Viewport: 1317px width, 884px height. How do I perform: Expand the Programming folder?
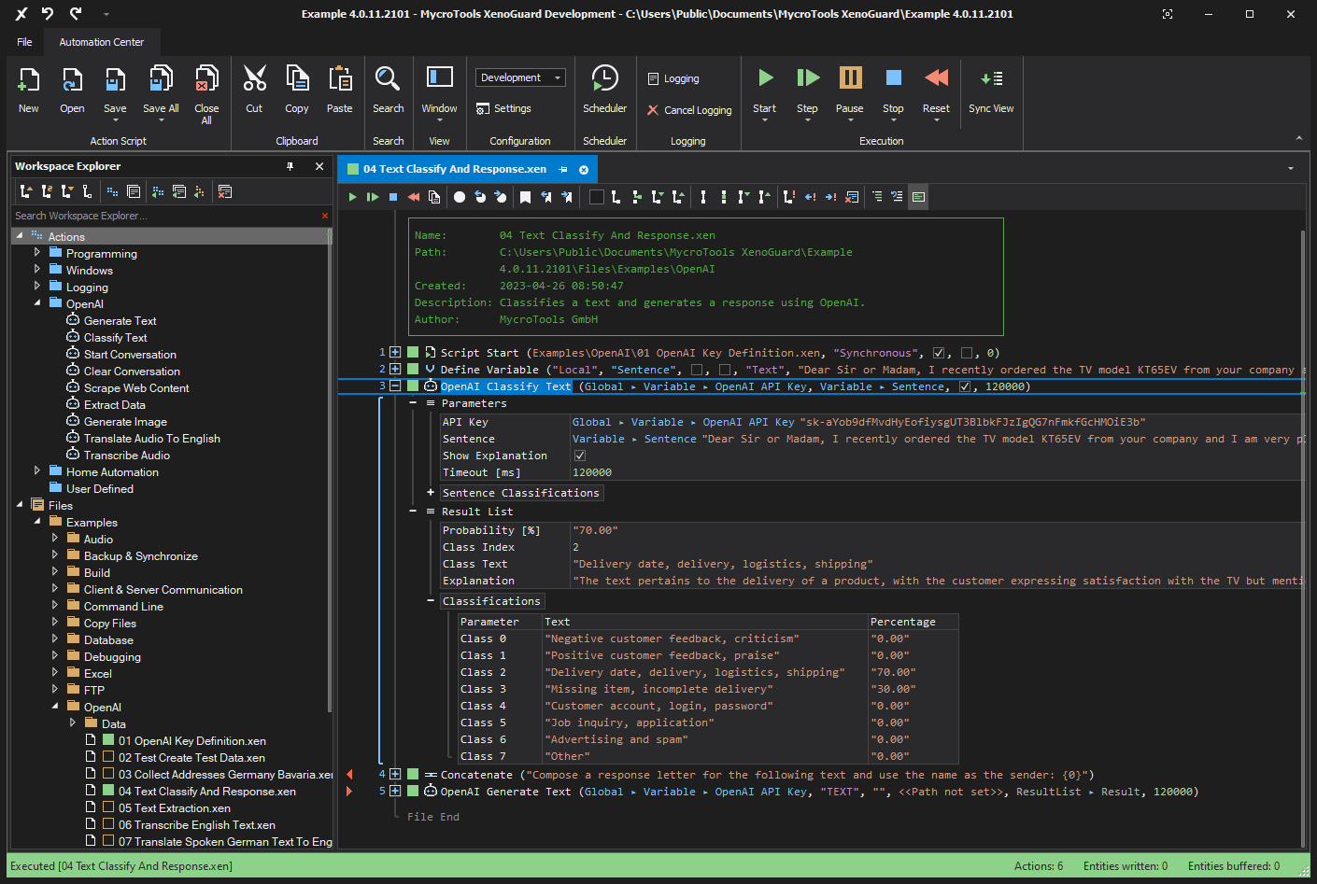(37, 252)
